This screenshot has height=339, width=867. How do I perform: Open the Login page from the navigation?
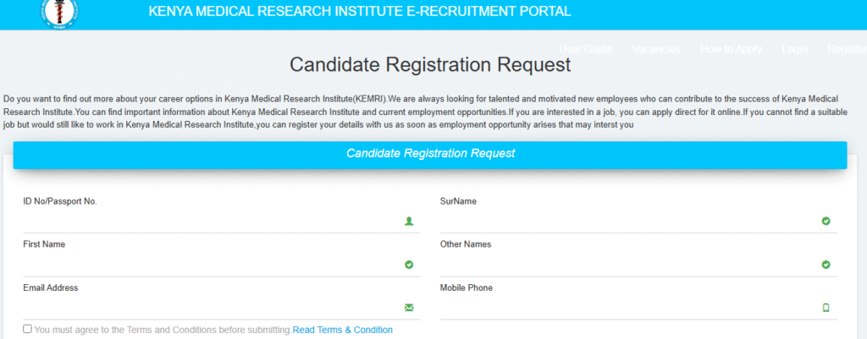point(794,49)
